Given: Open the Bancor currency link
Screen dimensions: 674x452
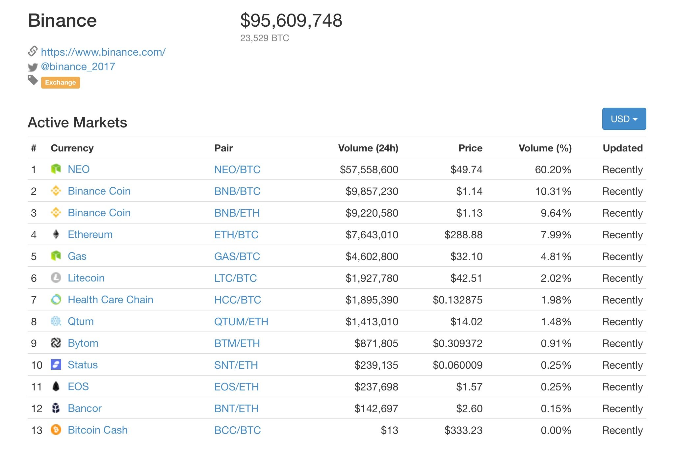Looking at the screenshot, I should click(x=85, y=408).
